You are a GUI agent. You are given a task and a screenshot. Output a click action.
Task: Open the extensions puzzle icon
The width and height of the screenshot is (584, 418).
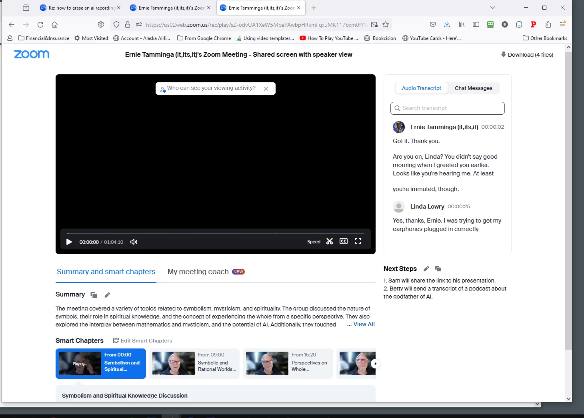tap(548, 24)
